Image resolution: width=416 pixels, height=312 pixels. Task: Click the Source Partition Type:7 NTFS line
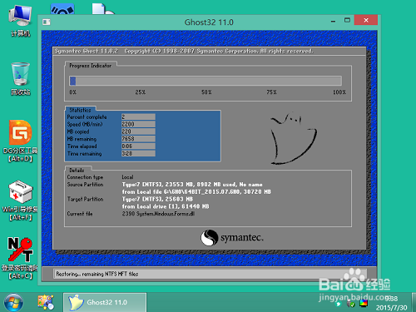(x=192, y=185)
